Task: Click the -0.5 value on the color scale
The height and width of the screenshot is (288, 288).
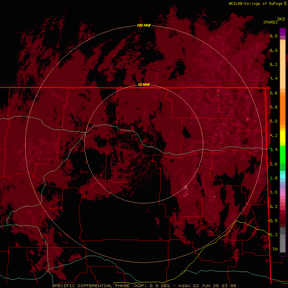Action: [272, 221]
